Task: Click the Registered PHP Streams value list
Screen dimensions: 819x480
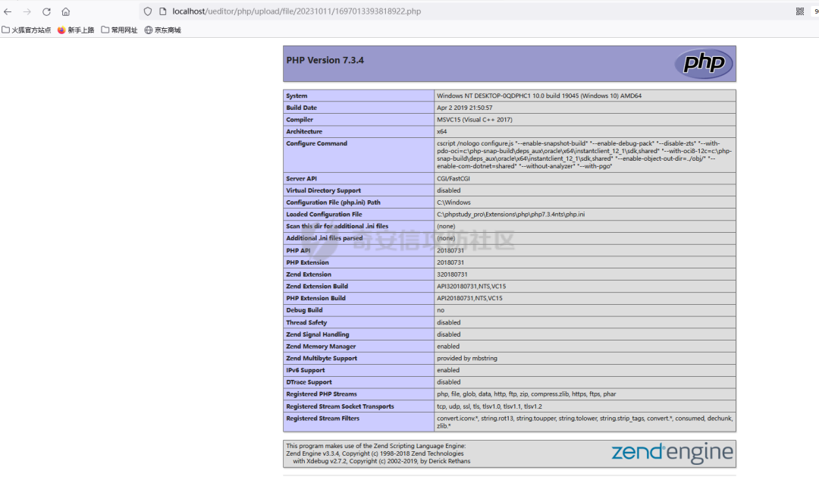Action: [526, 394]
